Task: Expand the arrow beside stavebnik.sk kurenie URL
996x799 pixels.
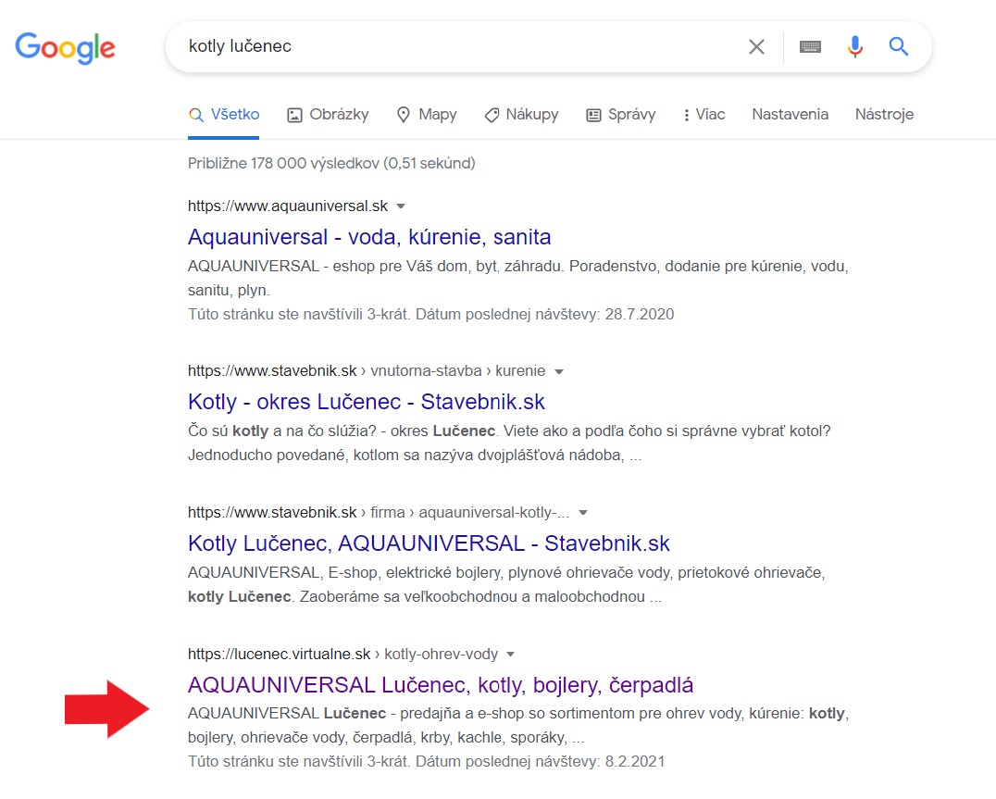Action: click(559, 371)
